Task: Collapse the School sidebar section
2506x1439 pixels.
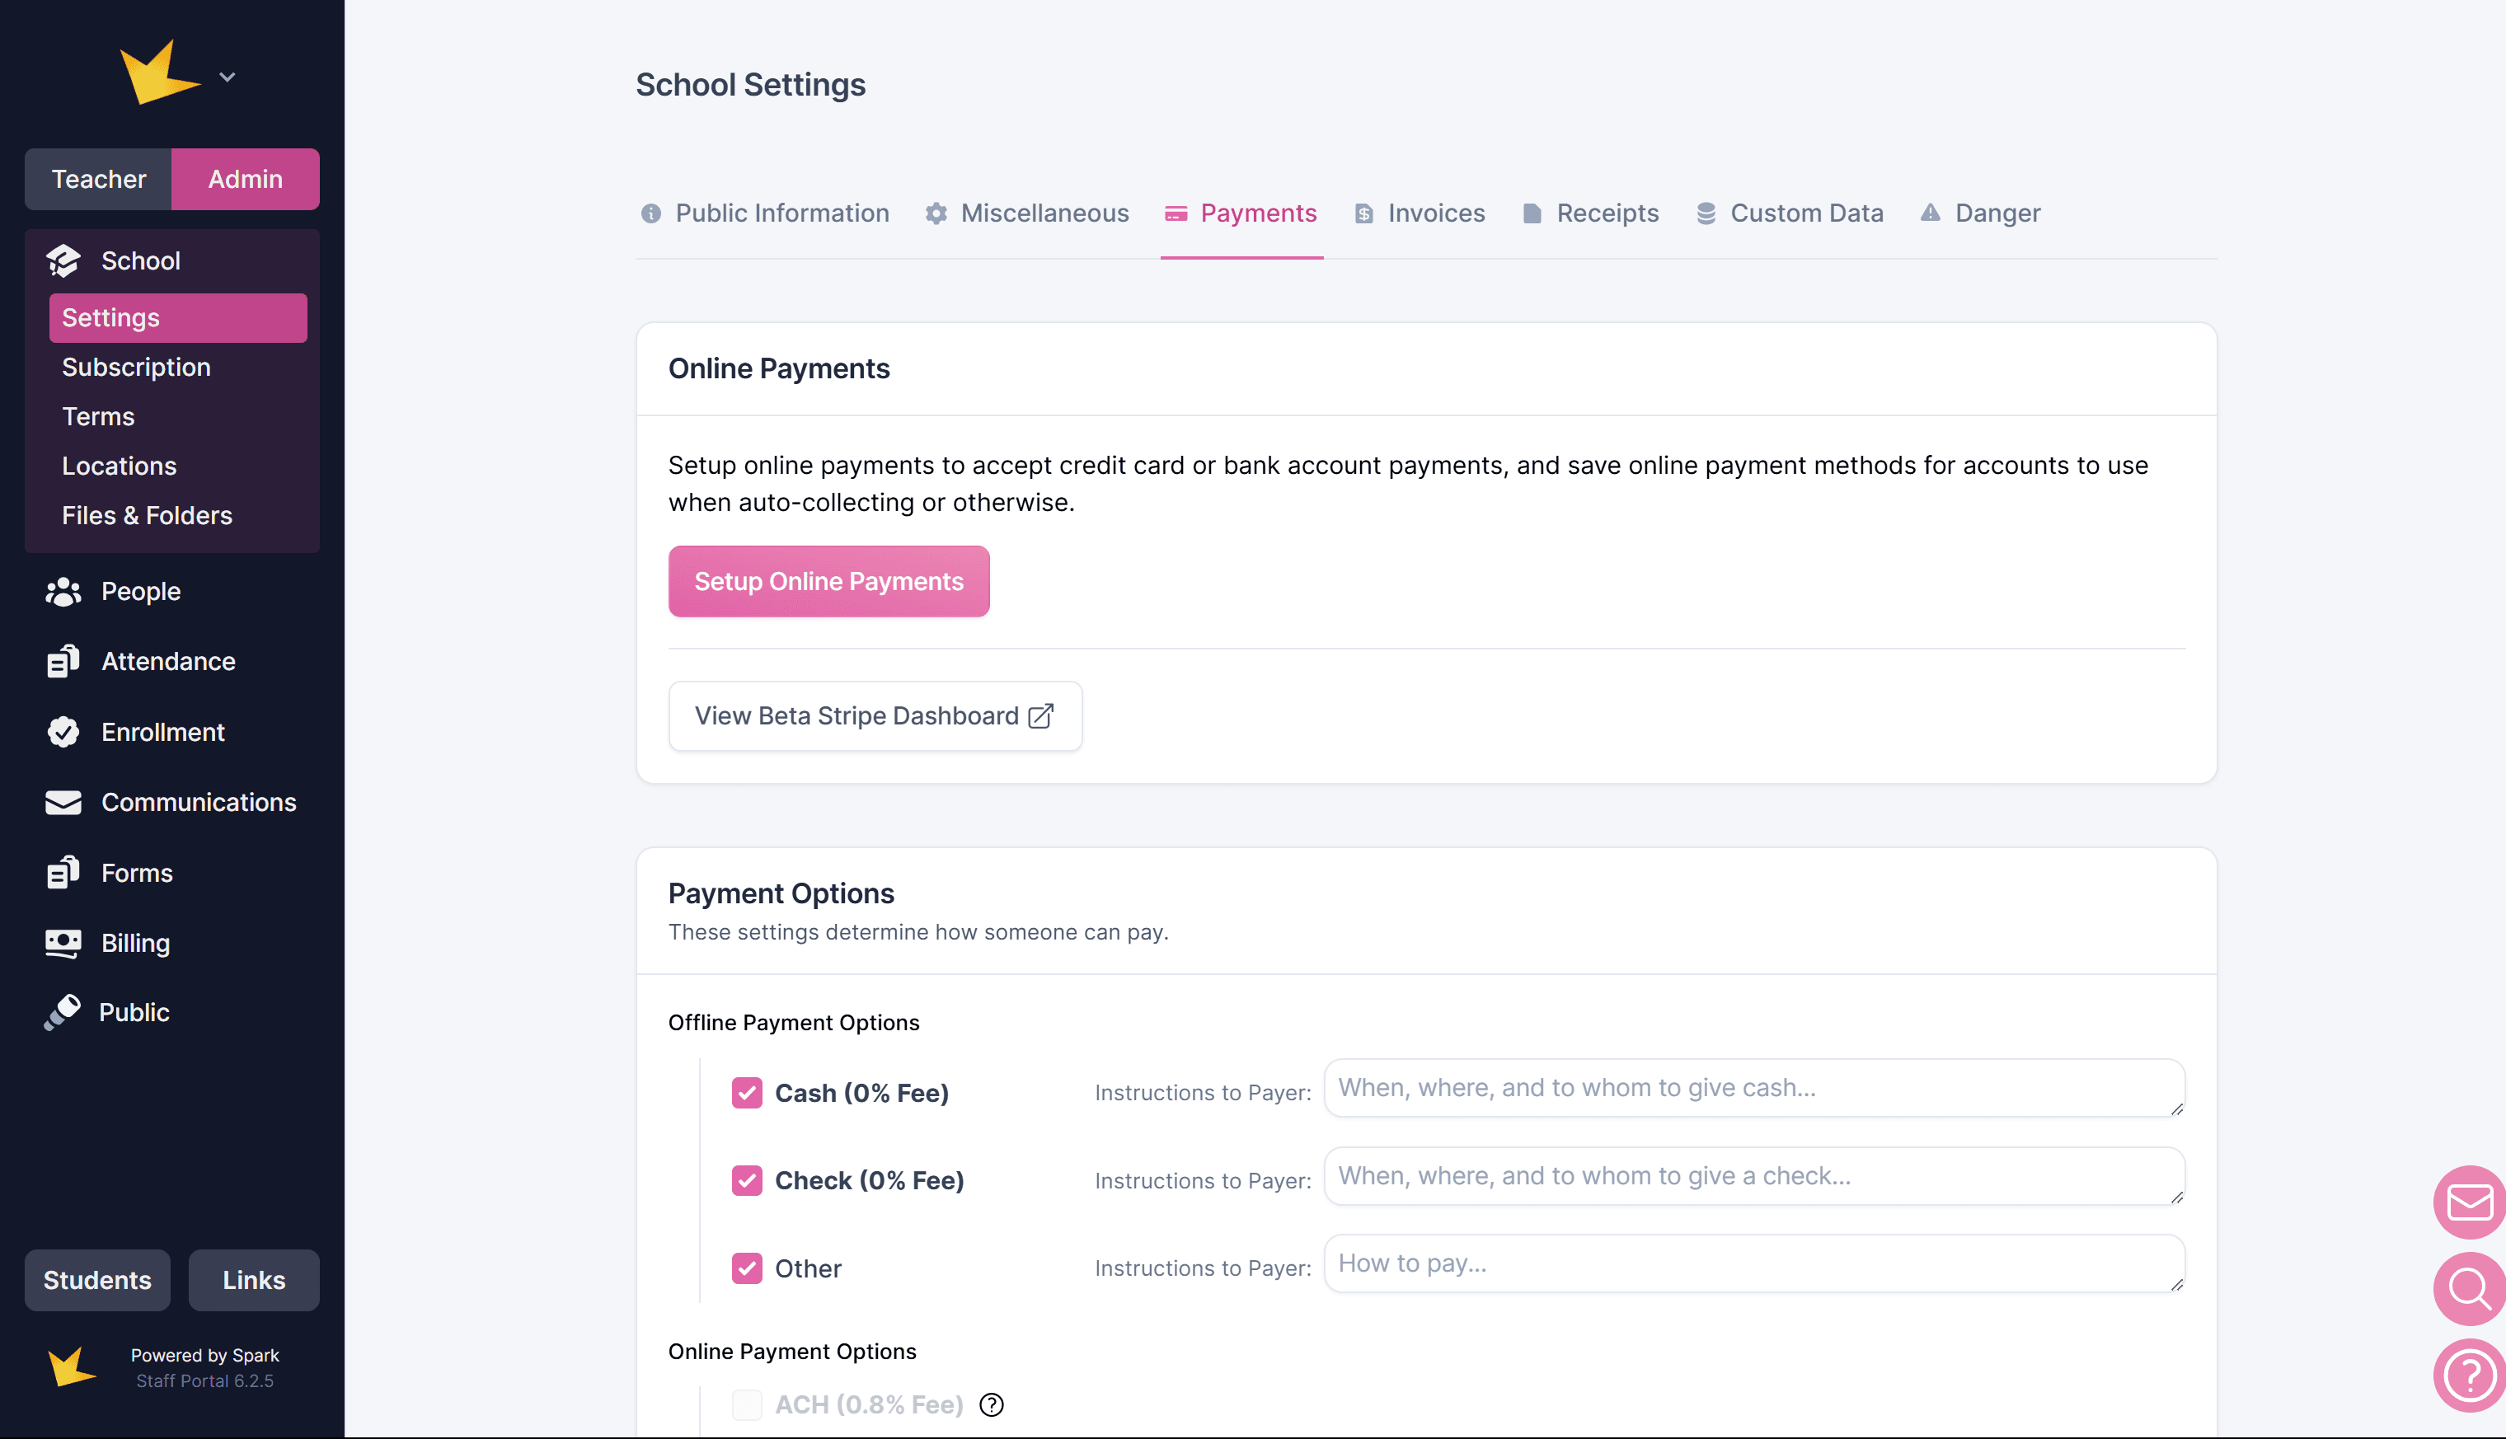Action: point(140,261)
